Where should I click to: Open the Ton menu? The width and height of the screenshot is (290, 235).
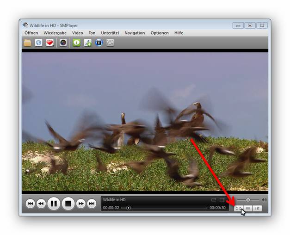click(92, 33)
